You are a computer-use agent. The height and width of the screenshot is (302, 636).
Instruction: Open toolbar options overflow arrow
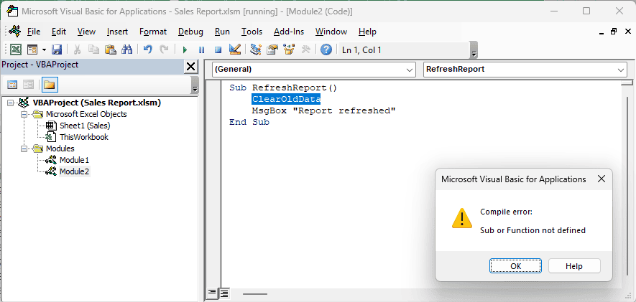tap(474, 51)
